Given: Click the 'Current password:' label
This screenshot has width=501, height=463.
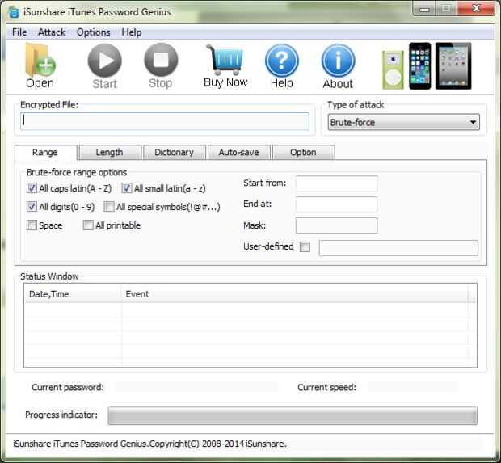Looking at the screenshot, I should point(68,388).
